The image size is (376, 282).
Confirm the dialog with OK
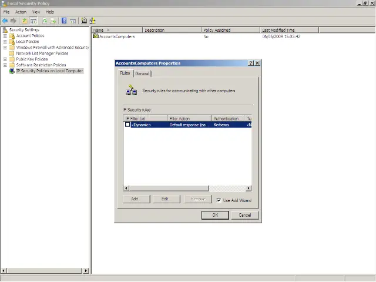point(215,215)
